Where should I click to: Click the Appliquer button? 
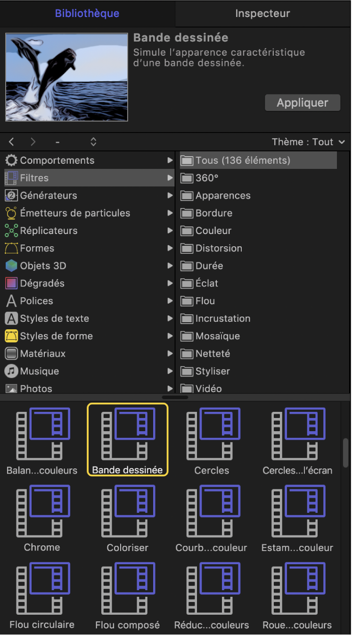302,103
